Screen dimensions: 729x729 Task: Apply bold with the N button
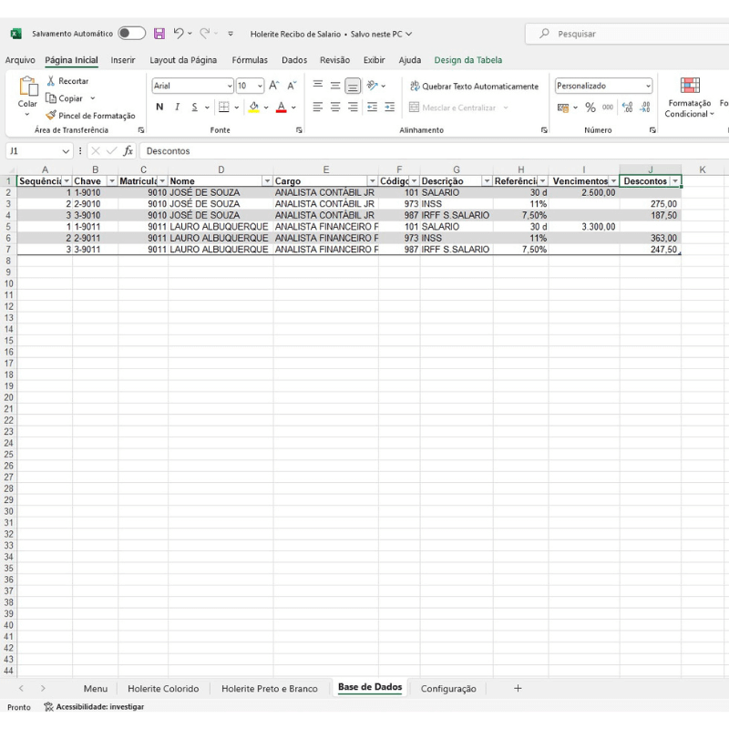point(159,108)
